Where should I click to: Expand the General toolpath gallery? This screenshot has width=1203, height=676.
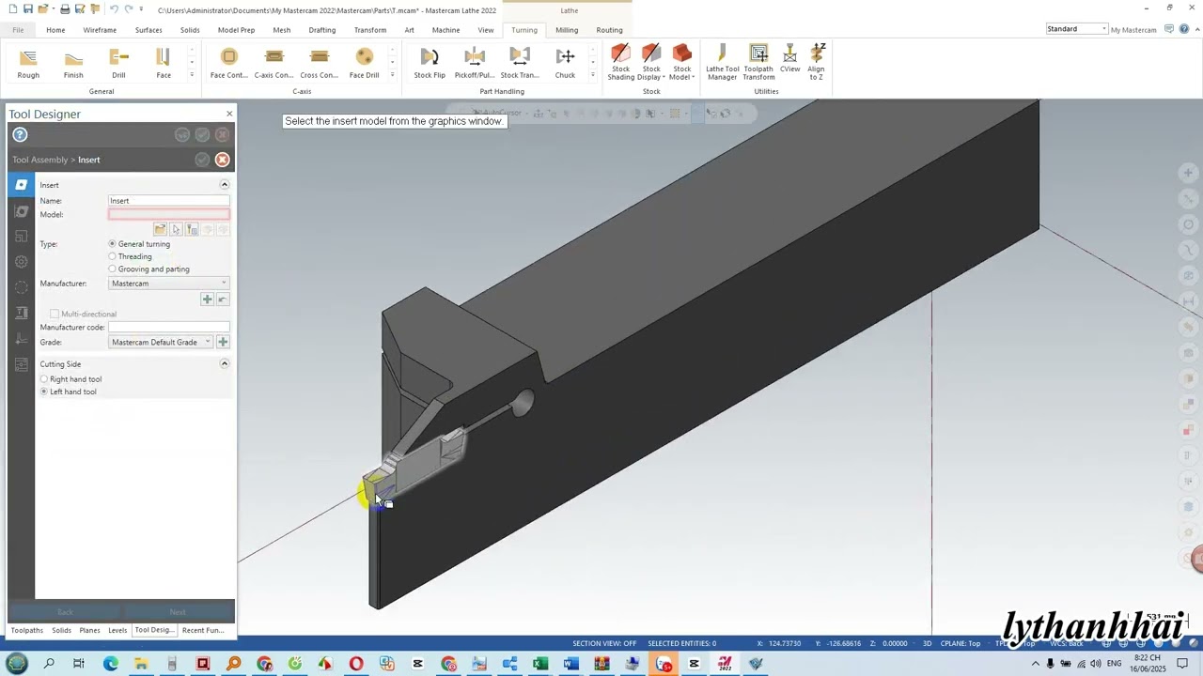(192, 75)
